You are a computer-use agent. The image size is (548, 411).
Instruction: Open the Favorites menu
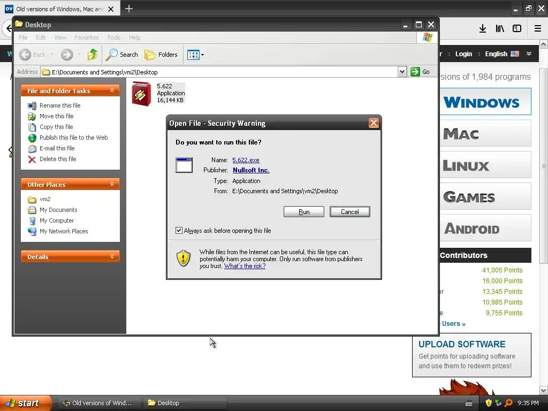point(86,37)
